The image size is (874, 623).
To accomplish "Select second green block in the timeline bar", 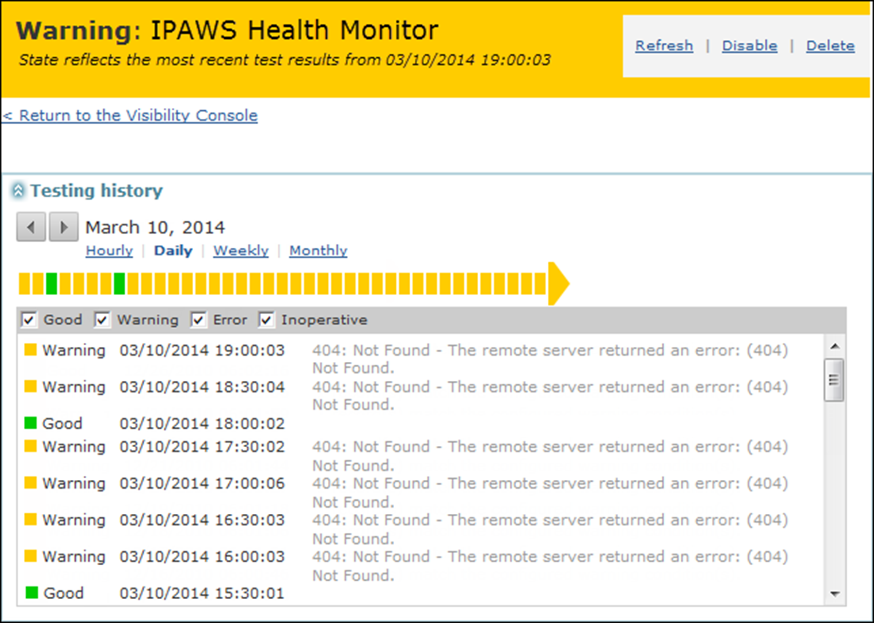I will pos(119,284).
